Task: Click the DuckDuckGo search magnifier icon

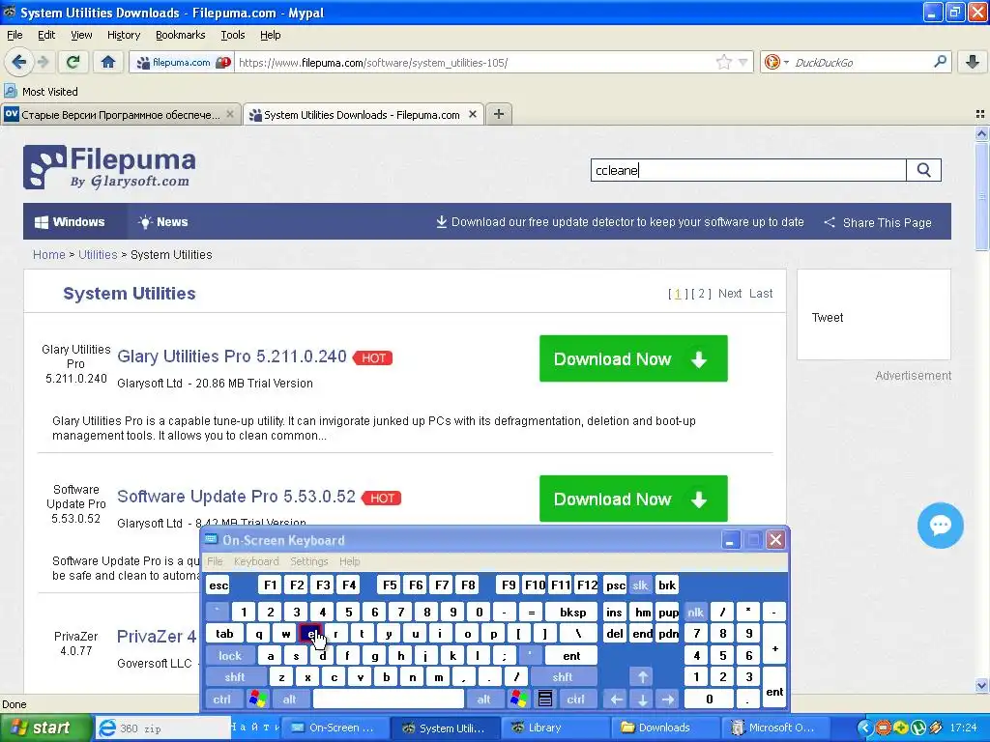Action: coord(940,62)
